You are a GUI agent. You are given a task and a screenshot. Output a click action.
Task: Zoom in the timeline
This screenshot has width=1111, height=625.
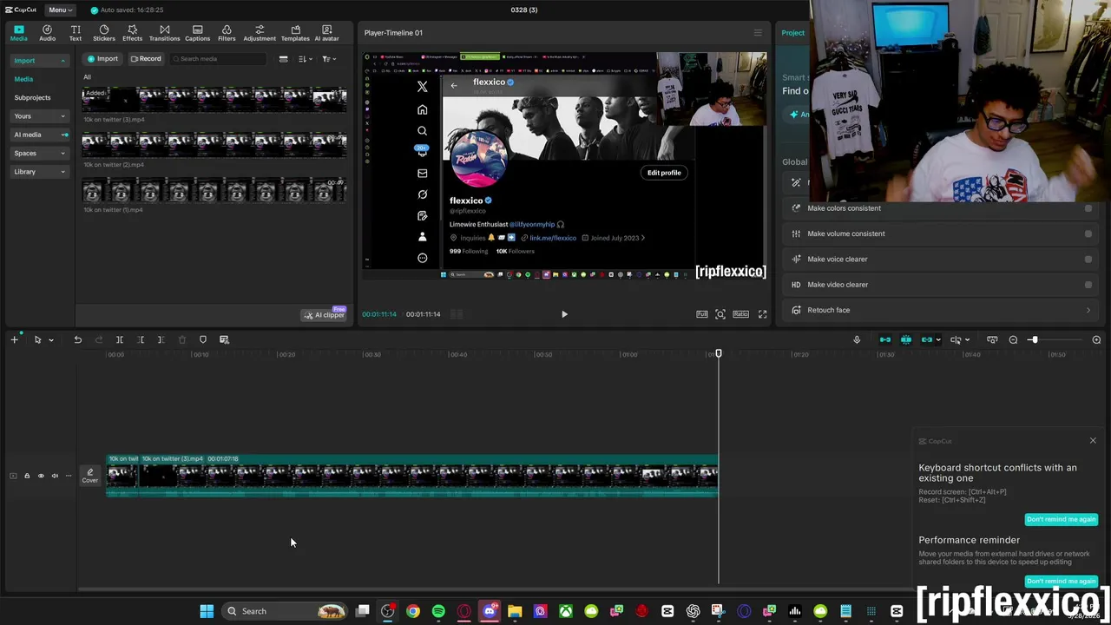click(1096, 339)
